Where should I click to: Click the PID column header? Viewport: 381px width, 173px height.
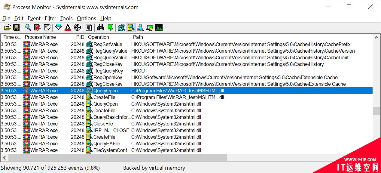coord(77,37)
